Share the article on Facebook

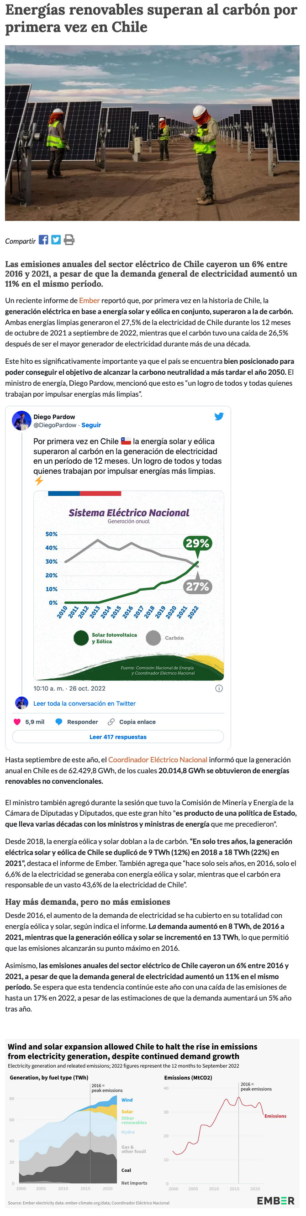pyautogui.click(x=43, y=240)
